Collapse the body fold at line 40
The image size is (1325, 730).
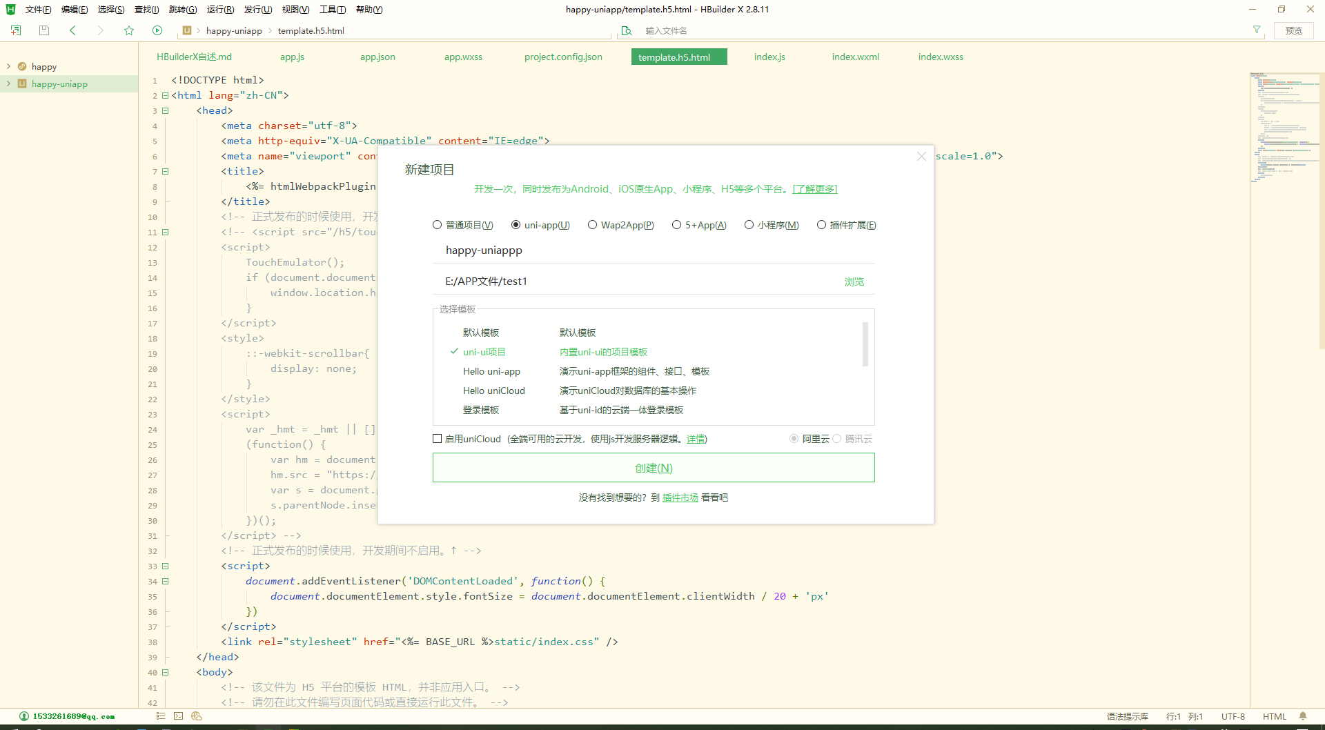(165, 672)
